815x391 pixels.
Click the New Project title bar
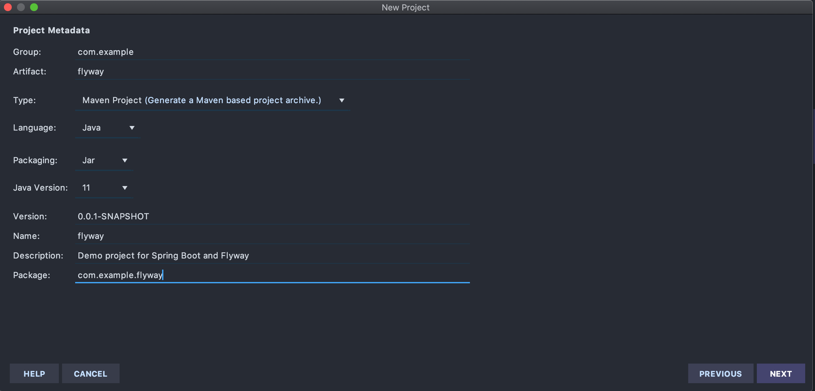[405, 7]
